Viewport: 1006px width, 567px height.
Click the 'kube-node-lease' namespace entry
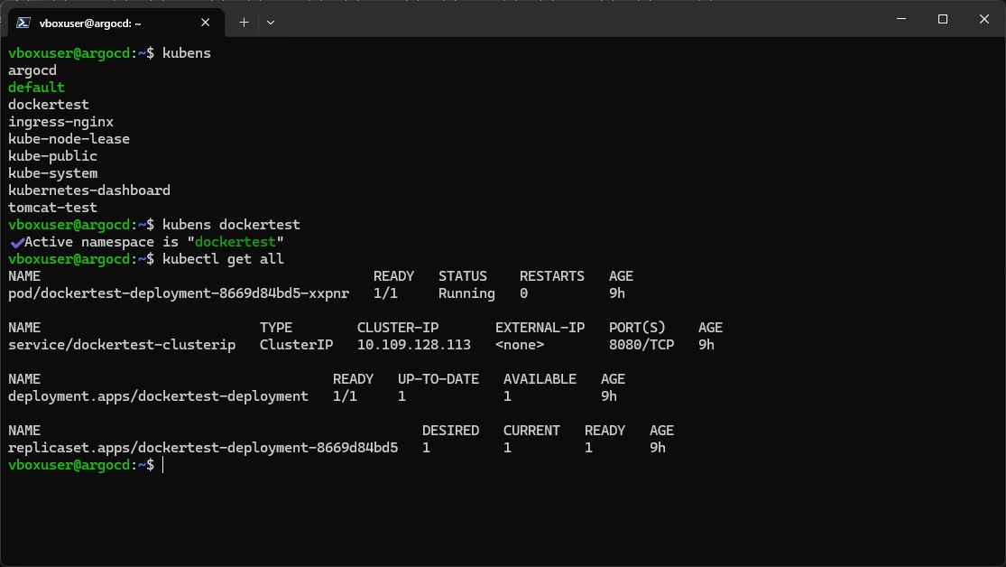(69, 139)
